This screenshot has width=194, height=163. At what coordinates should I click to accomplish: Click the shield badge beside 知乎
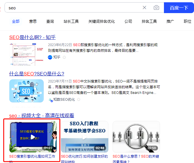(x=64, y=57)
